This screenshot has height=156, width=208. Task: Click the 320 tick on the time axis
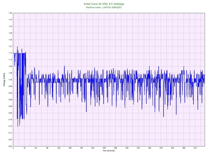(127, 148)
